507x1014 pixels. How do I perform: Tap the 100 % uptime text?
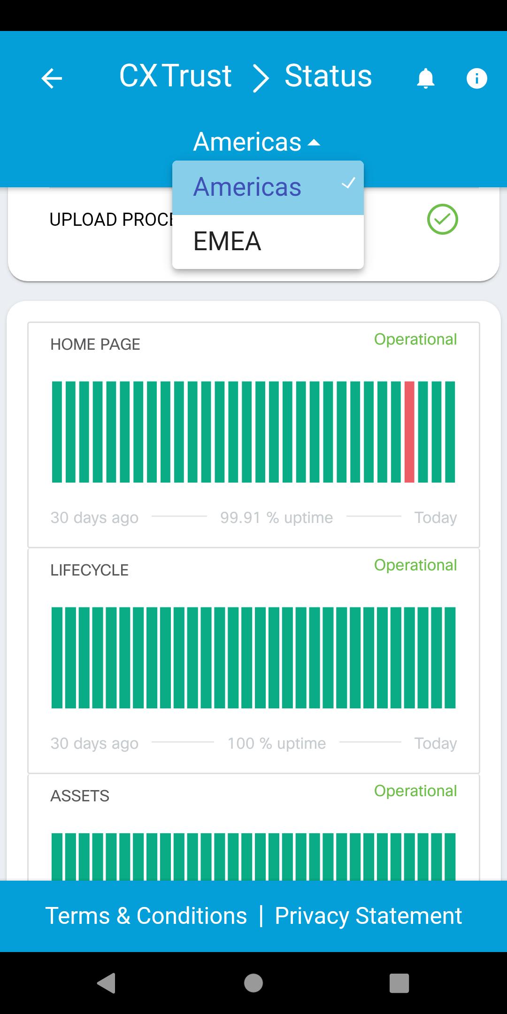(x=277, y=743)
